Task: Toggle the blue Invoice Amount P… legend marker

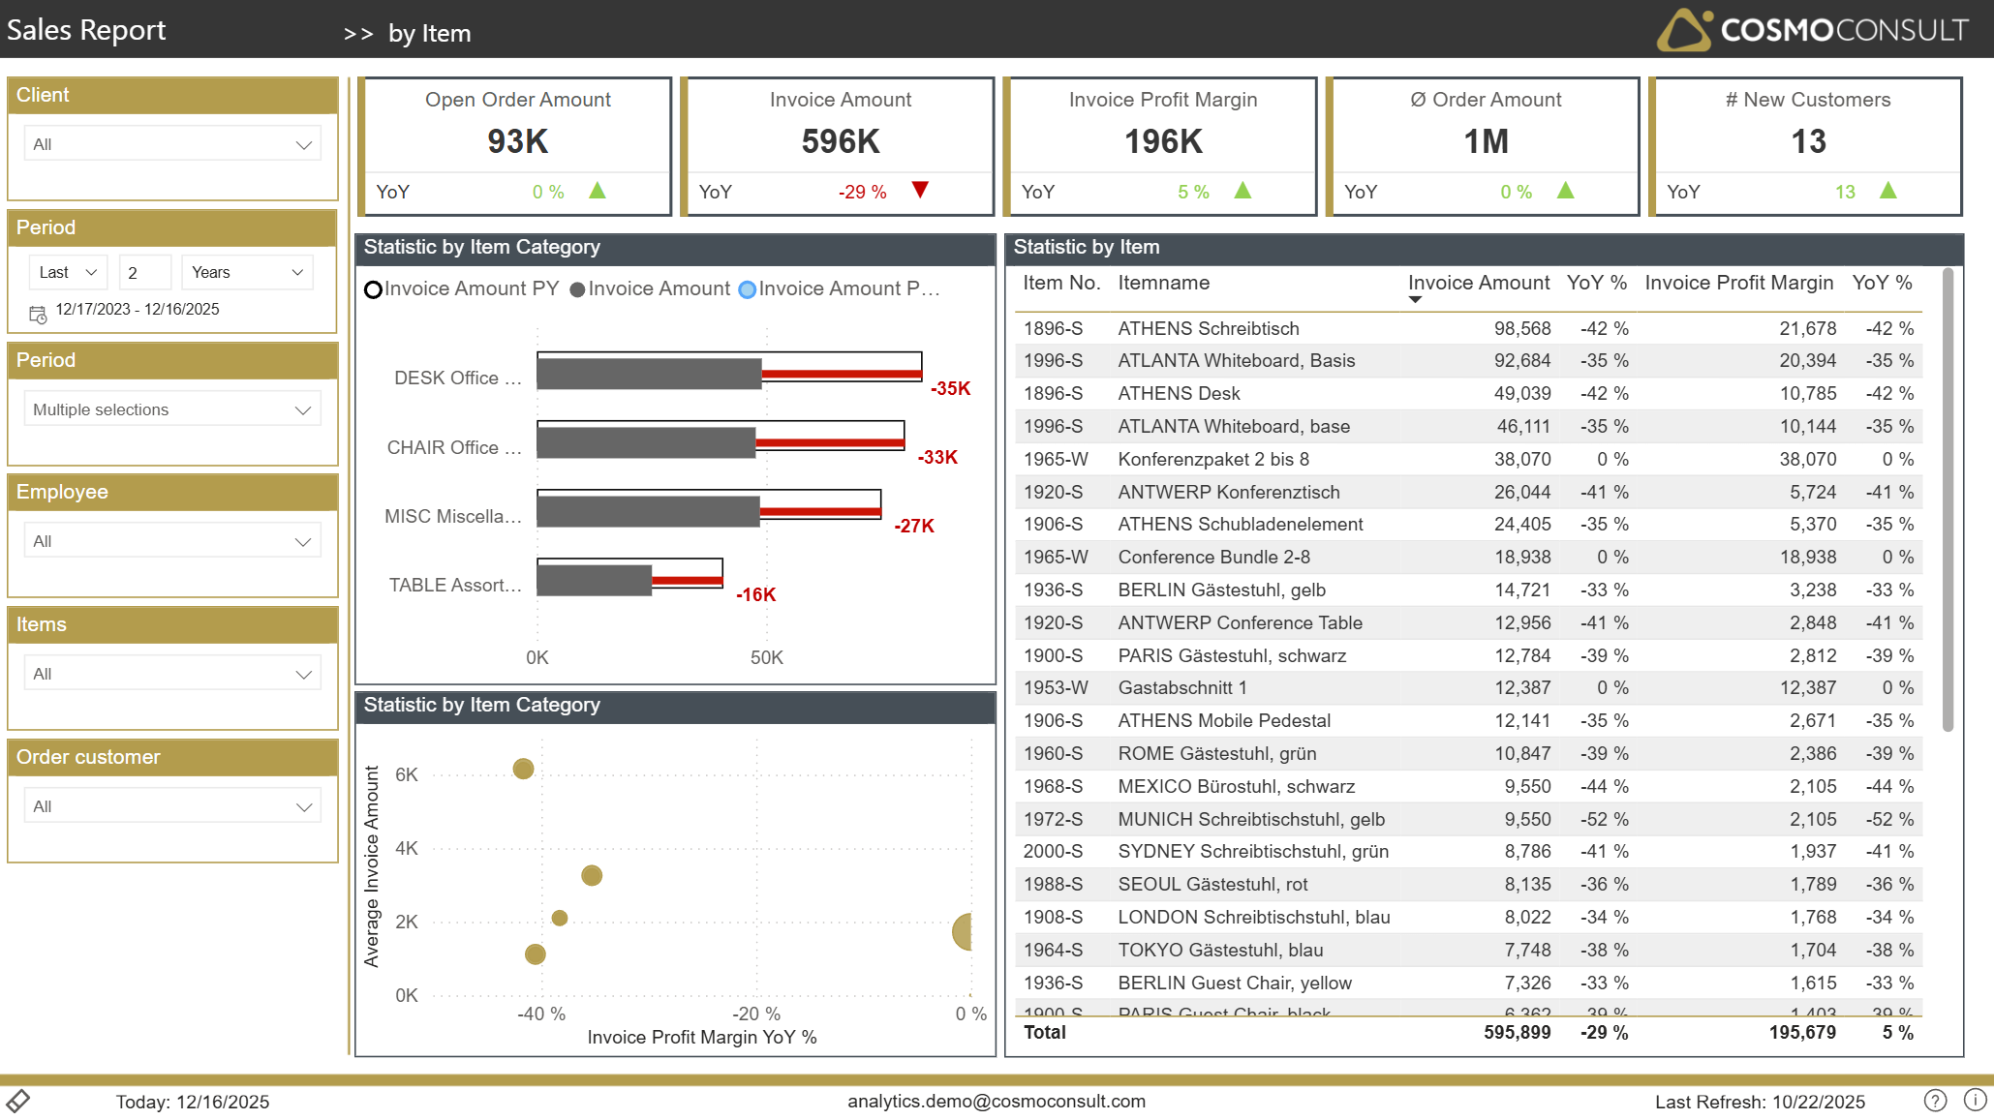Action: (747, 289)
